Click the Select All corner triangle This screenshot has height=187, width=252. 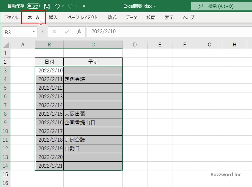pyautogui.click(x=6, y=45)
